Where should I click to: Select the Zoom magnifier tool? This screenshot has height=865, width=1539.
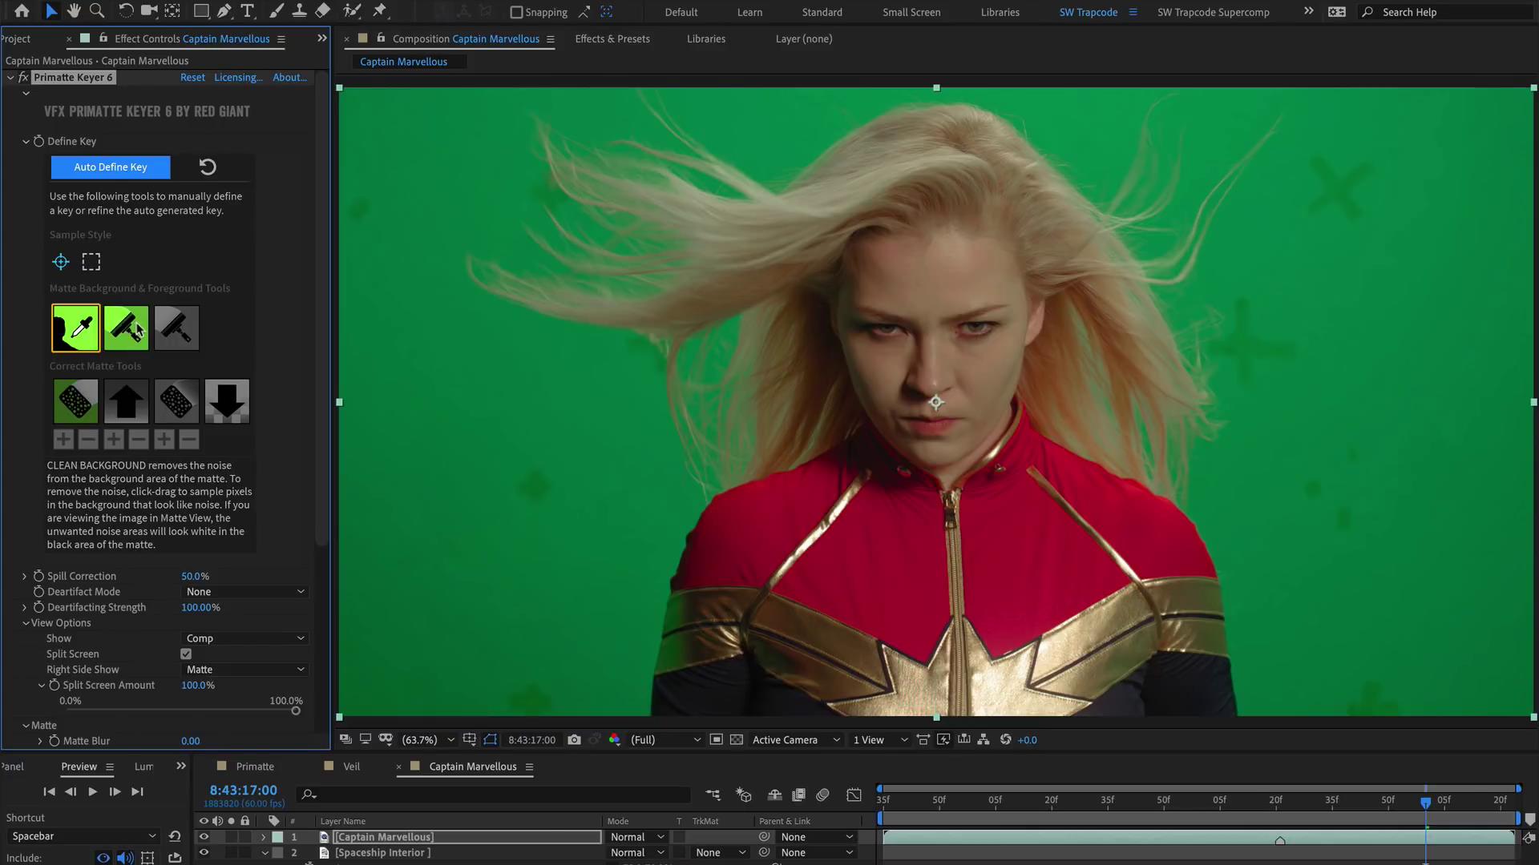97,11
